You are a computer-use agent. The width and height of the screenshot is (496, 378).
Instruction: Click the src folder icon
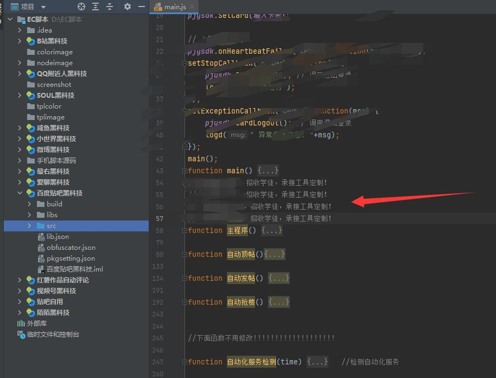click(41, 226)
